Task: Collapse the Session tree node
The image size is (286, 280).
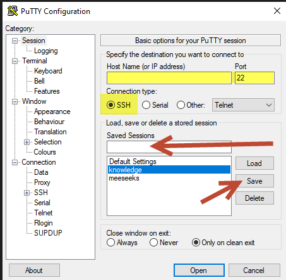Action: (x=15, y=41)
